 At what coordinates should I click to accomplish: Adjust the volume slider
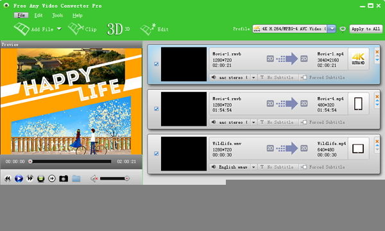(x=114, y=178)
